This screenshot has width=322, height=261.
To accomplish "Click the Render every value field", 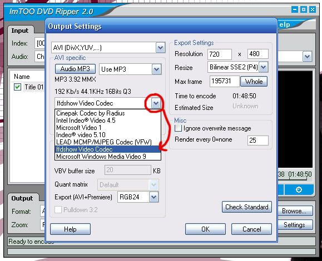I will pos(257,140).
